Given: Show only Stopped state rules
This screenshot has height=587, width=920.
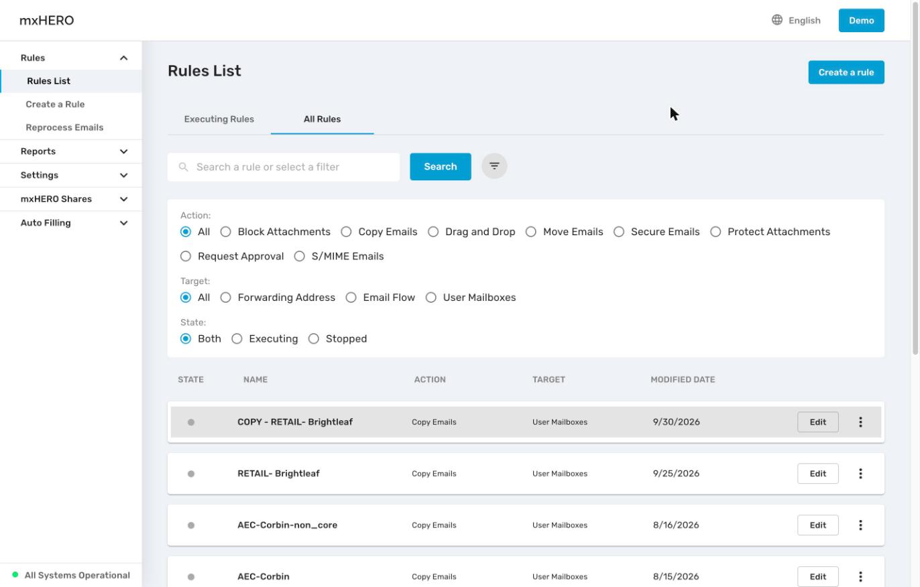Looking at the screenshot, I should tap(314, 339).
